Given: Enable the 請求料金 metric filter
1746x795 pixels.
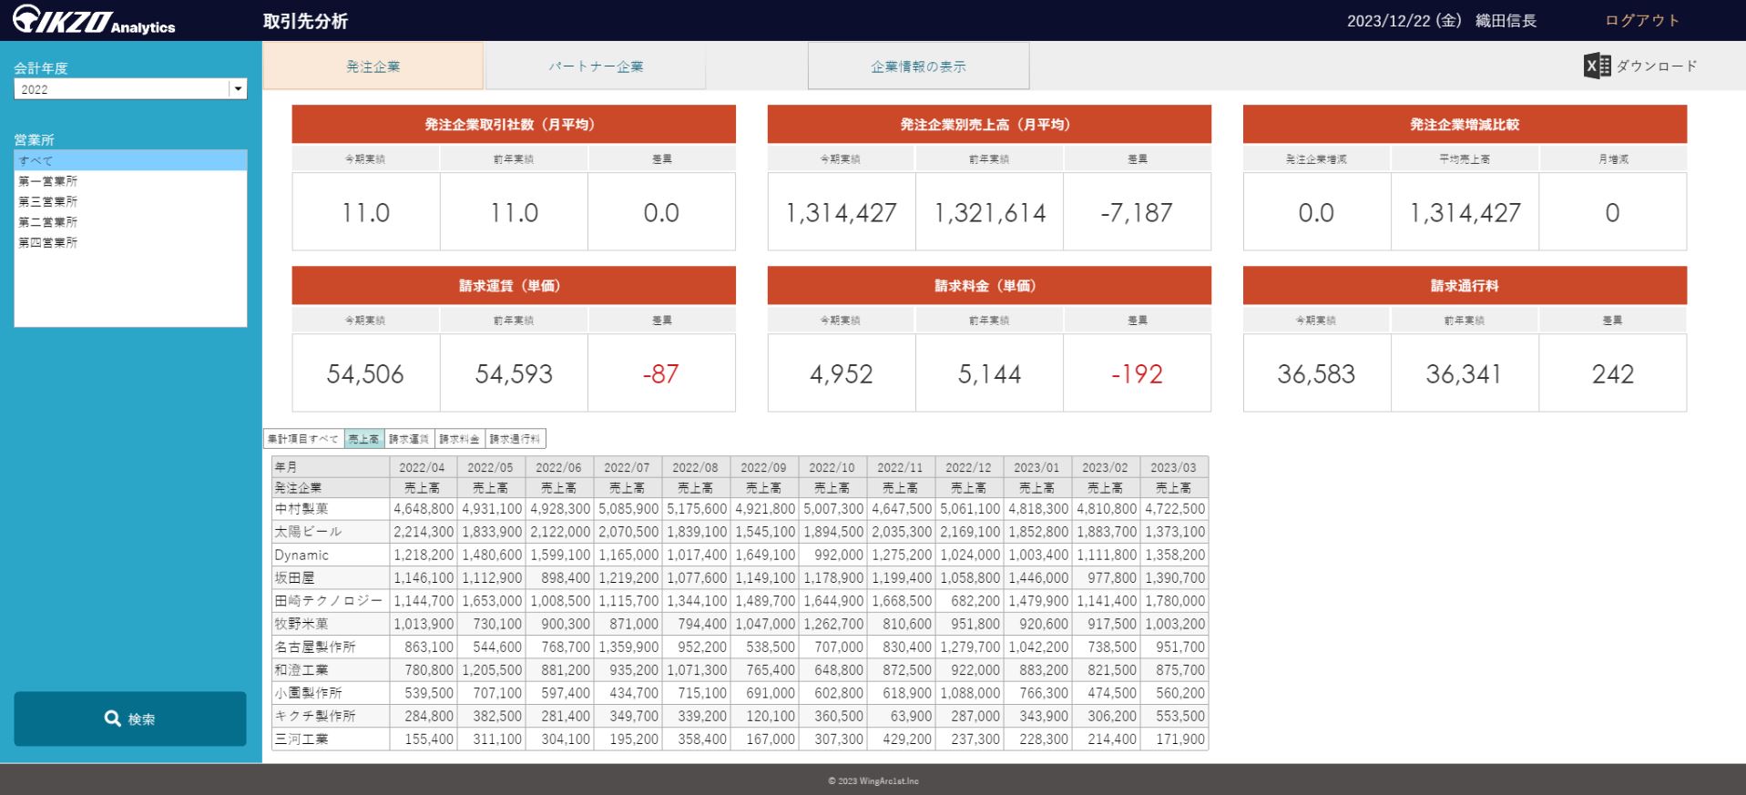Looking at the screenshot, I should 459,439.
